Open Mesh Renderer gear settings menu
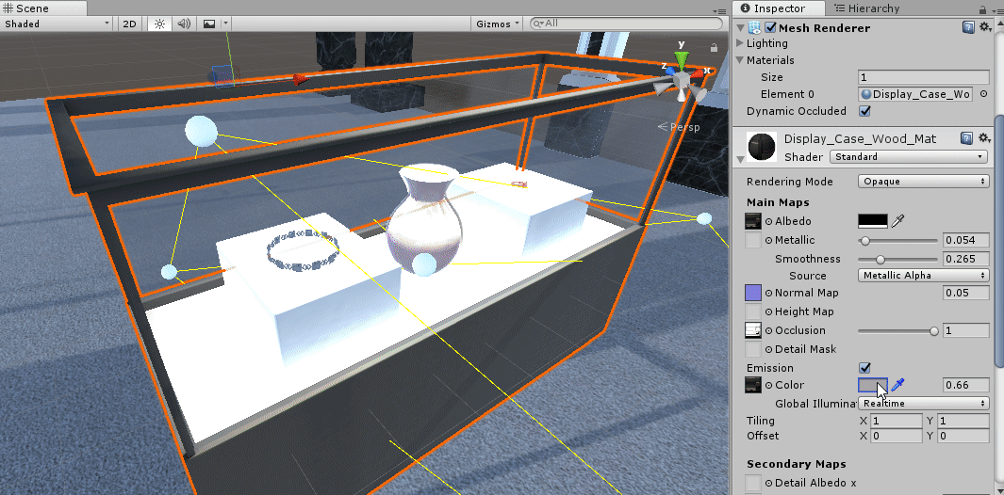 pos(985,27)
